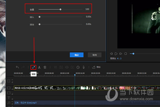Click the volume value 100
Image resolution: width=160 pixels, height=107 pixels.
coord(87,9)
